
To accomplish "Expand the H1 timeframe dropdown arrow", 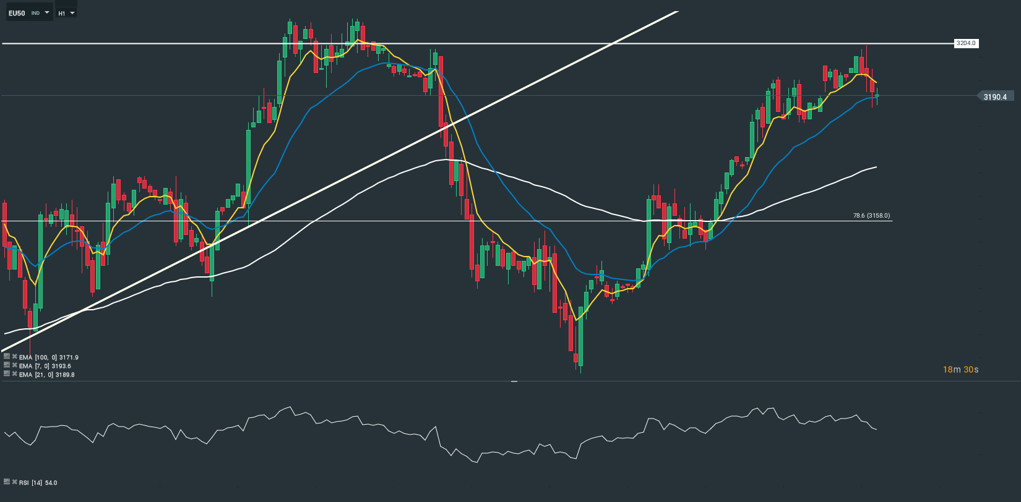I will coord(72,12).
